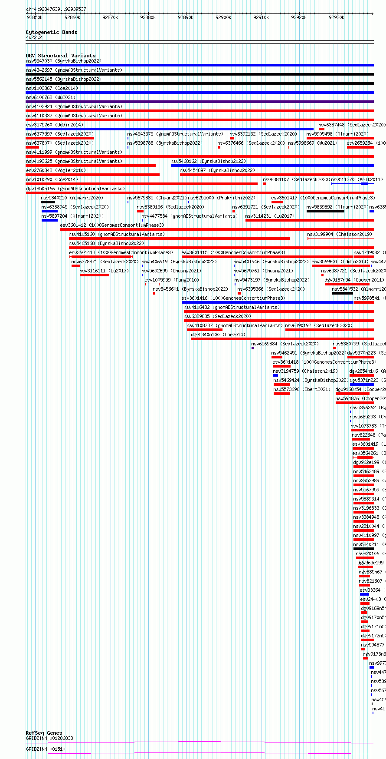Click nsv4543375 gnomADStructuralVariants label
386x759 pixels.
point(176,134)
